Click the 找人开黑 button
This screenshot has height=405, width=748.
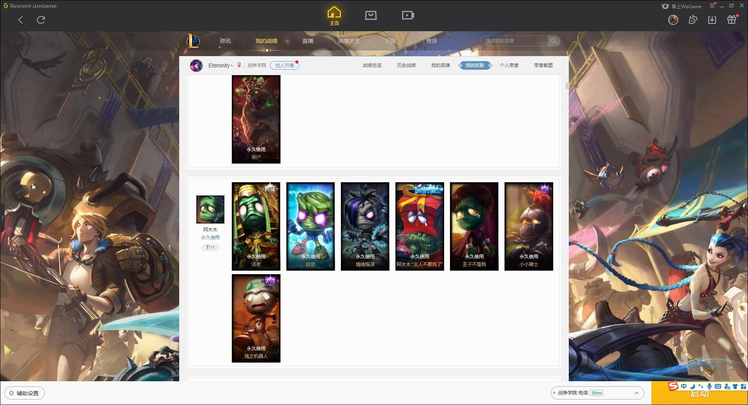coord(285,65)
